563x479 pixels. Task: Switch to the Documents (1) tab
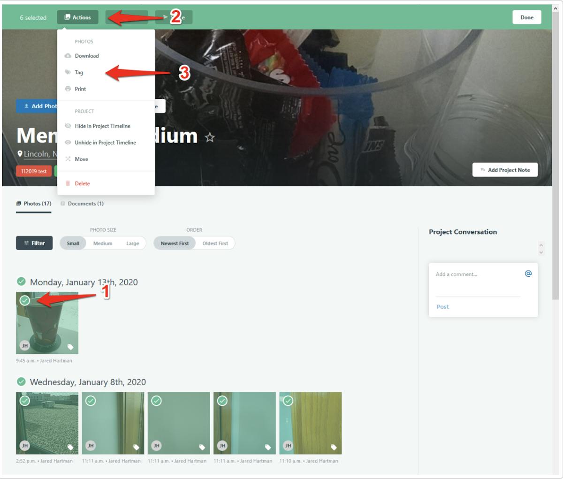[82, 204]
